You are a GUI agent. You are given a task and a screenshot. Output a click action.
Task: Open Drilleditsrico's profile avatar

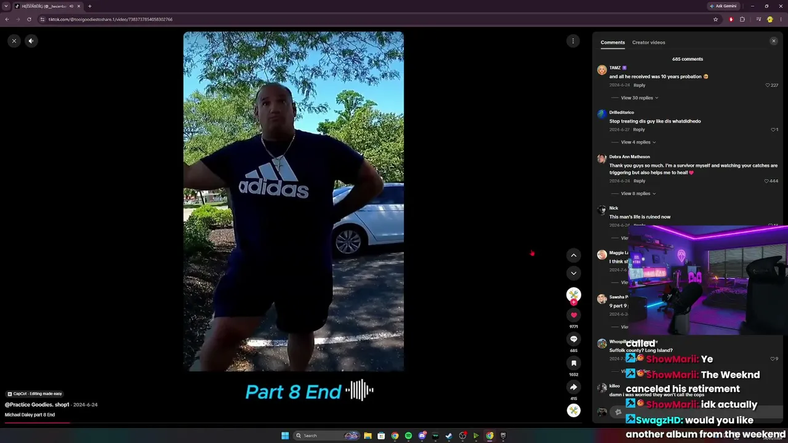(x=602, y=114)
